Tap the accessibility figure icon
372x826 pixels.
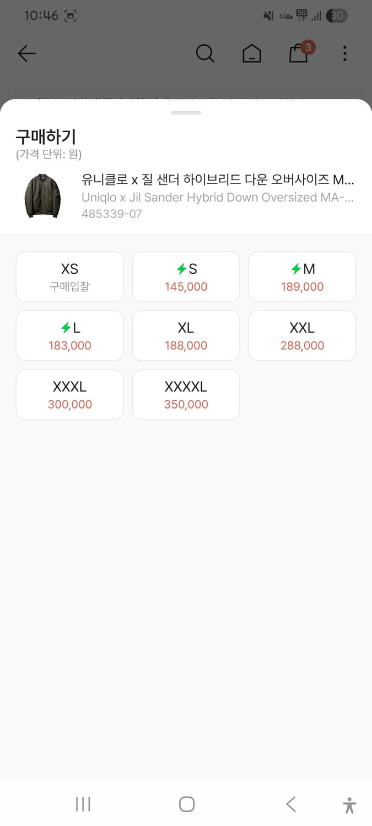(x=349, y=805)
